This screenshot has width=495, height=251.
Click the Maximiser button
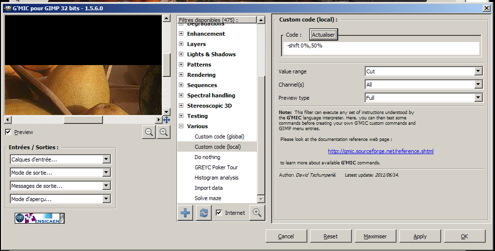coord(375,236)
